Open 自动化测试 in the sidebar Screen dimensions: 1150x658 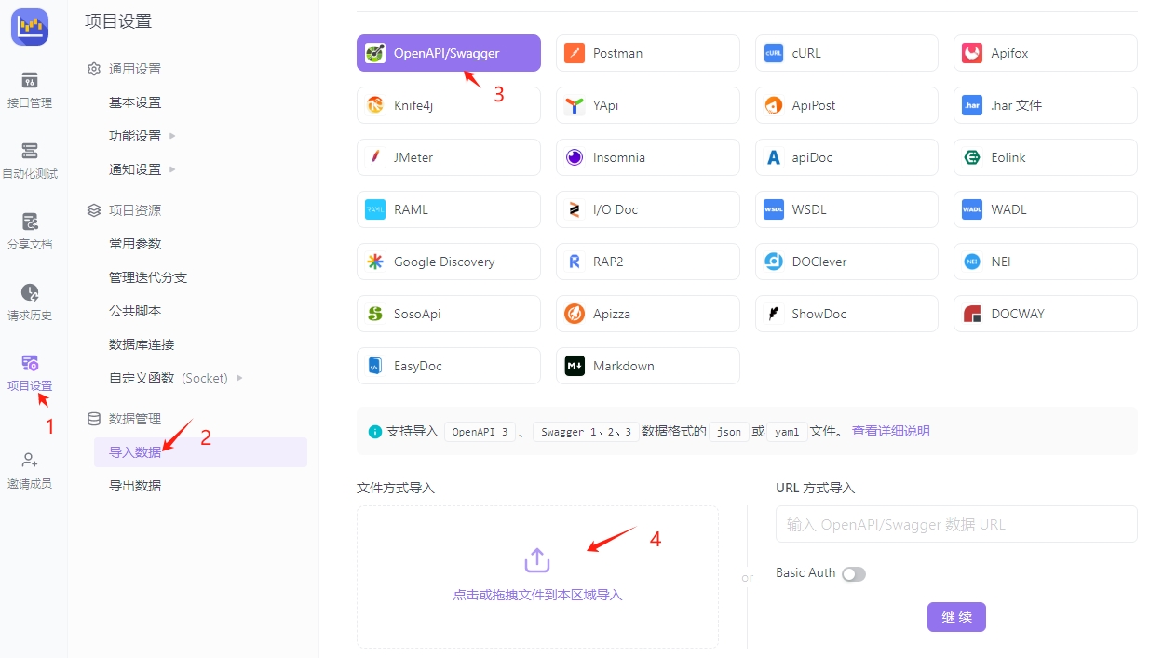pos(30,160)
